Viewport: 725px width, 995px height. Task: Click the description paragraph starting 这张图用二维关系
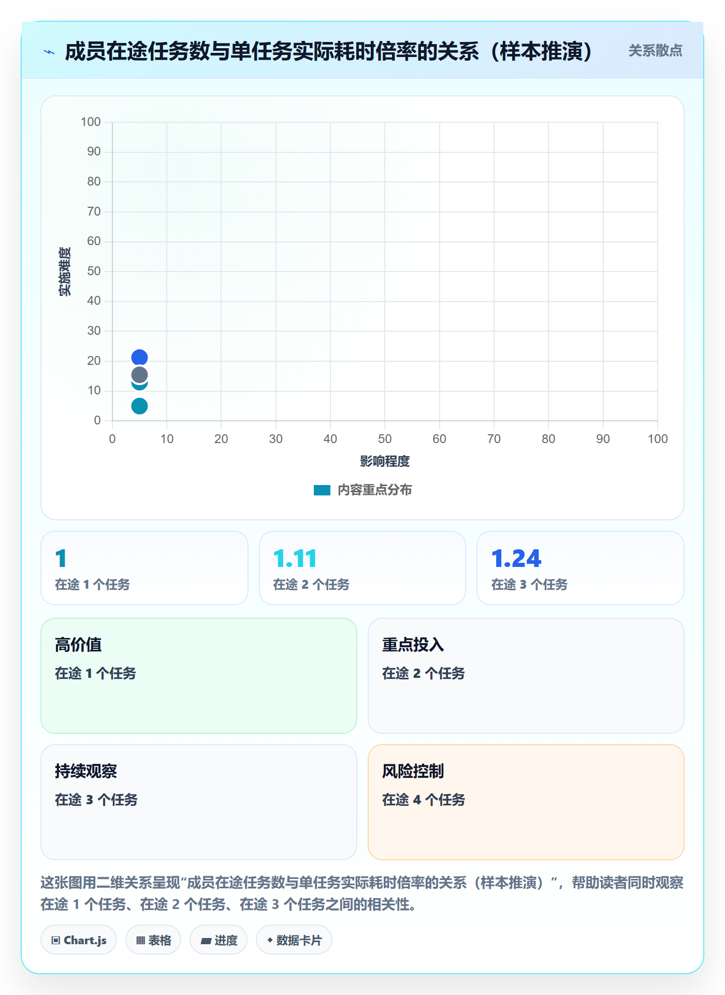point(363,893)
